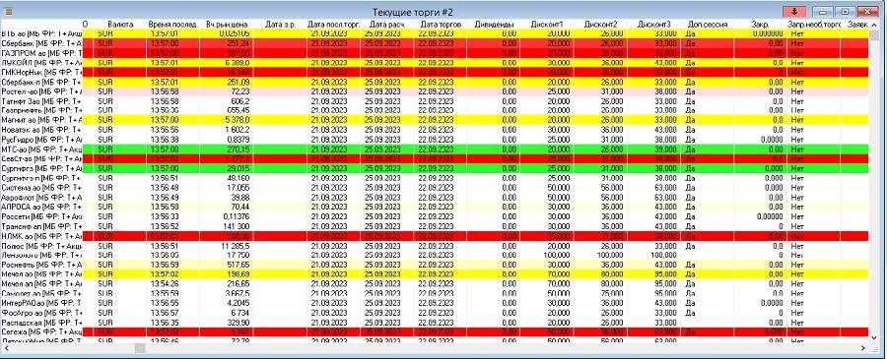Open the window menu icon in title bar

coord(9,12)
